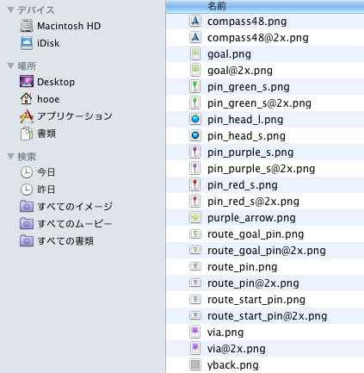The width and height of the screenshot is (364, 373).
Task: Sort by the 名前 column header
Action: coord(265,6)
